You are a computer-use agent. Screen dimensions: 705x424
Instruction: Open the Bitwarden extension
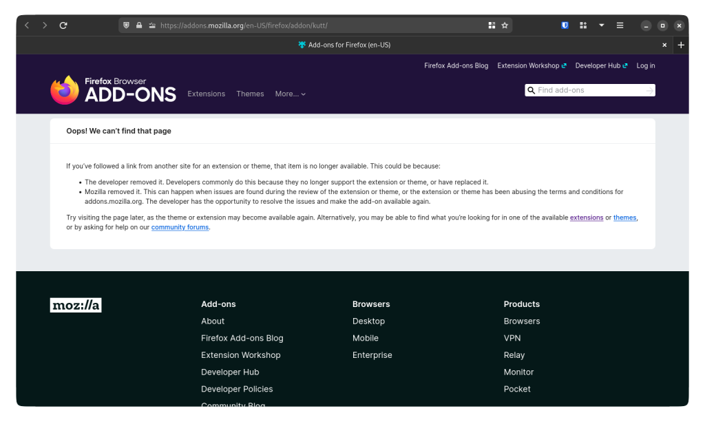565,25
